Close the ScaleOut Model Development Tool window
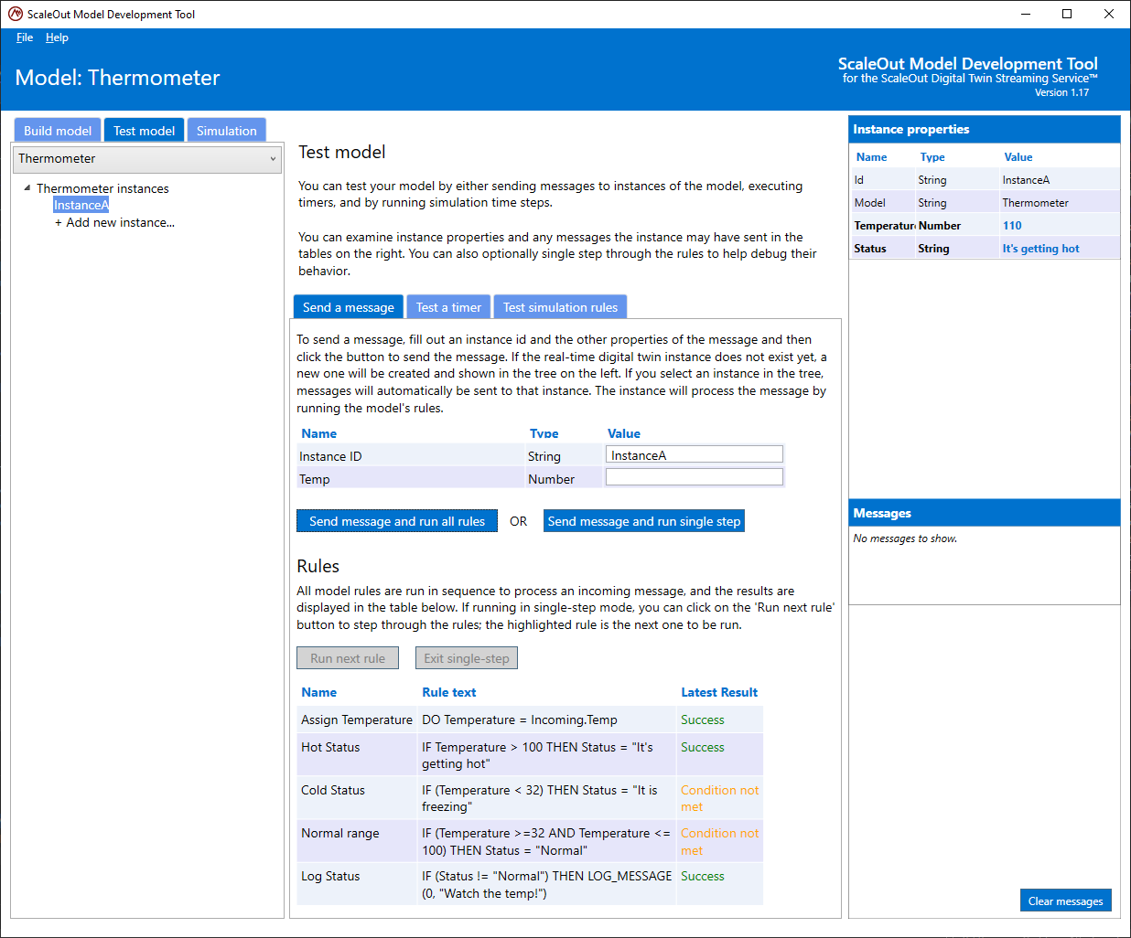 tap(1109, 14)
